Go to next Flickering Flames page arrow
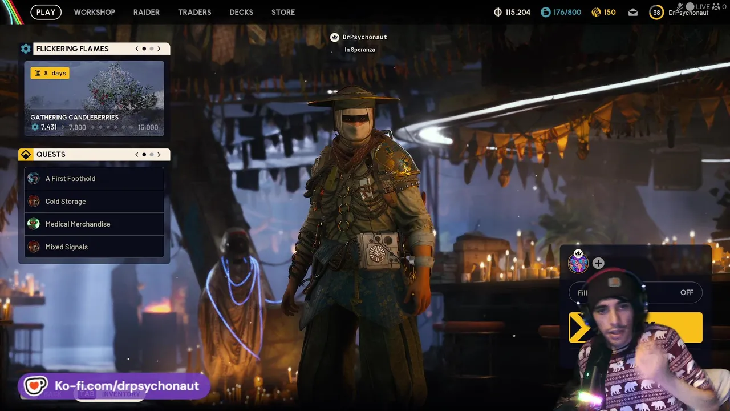Viewport: 730px width, 411px height. point(159,49)
